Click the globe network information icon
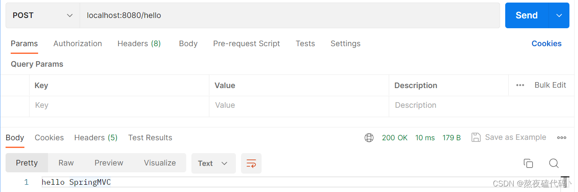 [369, 138]
